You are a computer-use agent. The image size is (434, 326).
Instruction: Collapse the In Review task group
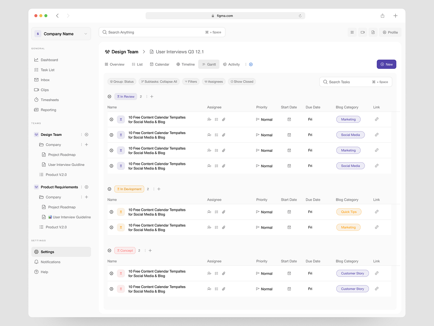pyautogui.click(x=109, y=96)
